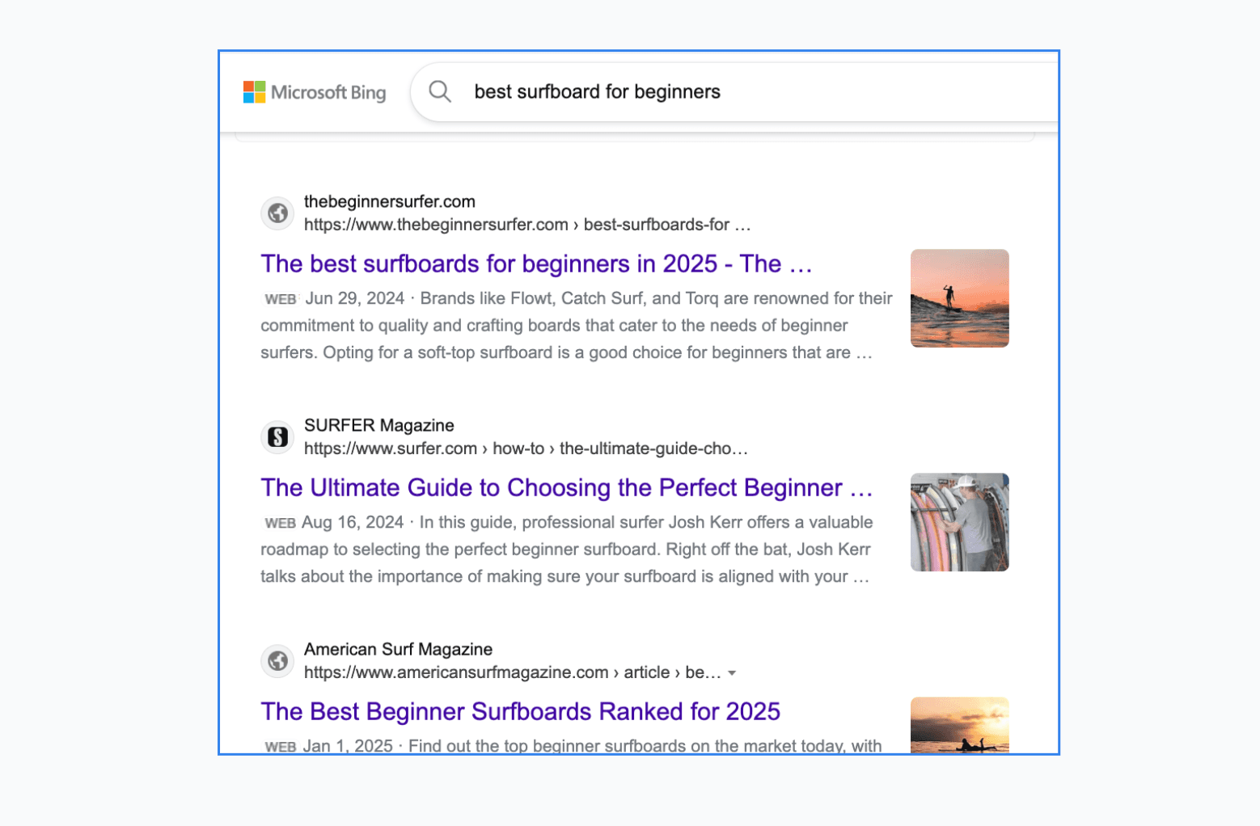The height and width of the screenshot is (826, 1260).
Task: Click the sunset paddler thumbnail of third result
Action: 959,725
